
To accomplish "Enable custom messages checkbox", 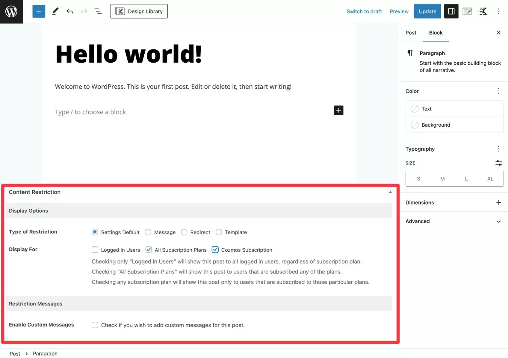I will click(x=95, y=325).
